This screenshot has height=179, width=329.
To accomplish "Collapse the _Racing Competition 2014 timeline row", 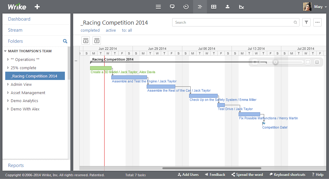I will (76, 61).
